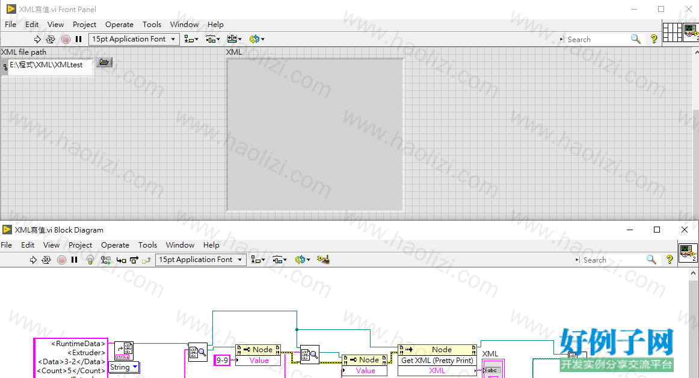
Task: Click connector pane grid in Front Panel
Action: pos(673,32)
